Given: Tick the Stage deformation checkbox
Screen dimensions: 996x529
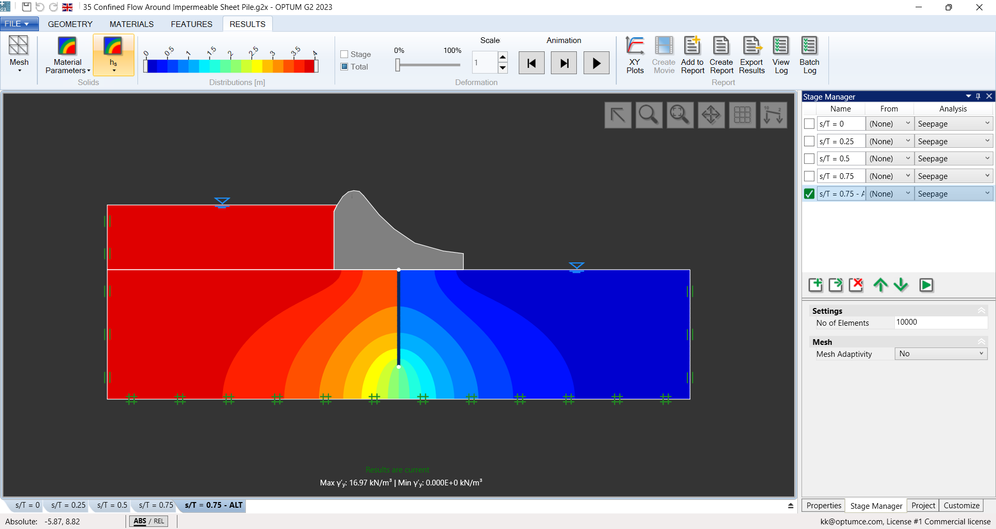Looking at the screenshot, I should (344, 54).
